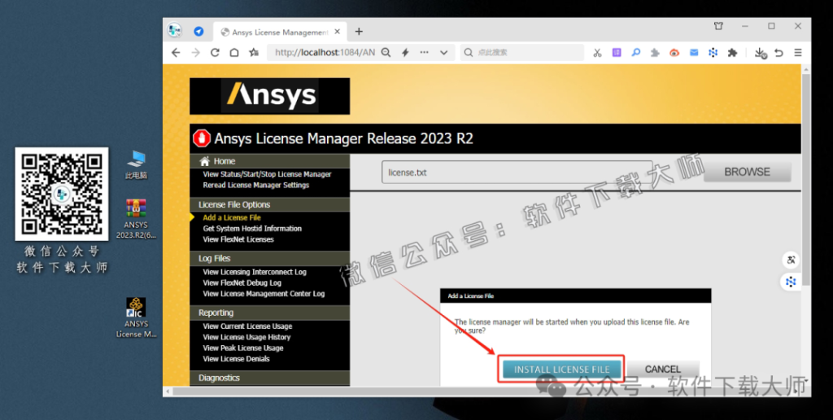This screenshot has height=420, width=833.
Task: Open View Status/Start/Stop License Manager
Action: tap(267, 174)
